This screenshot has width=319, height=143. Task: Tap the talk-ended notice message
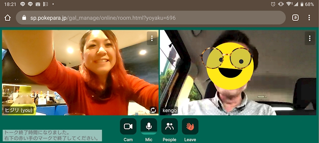pyautogui.click(x=52, y=136)
